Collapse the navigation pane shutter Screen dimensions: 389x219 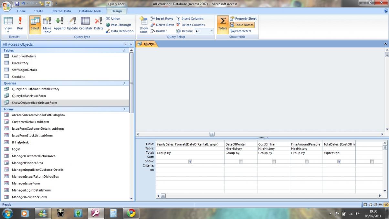coord(131,44)
